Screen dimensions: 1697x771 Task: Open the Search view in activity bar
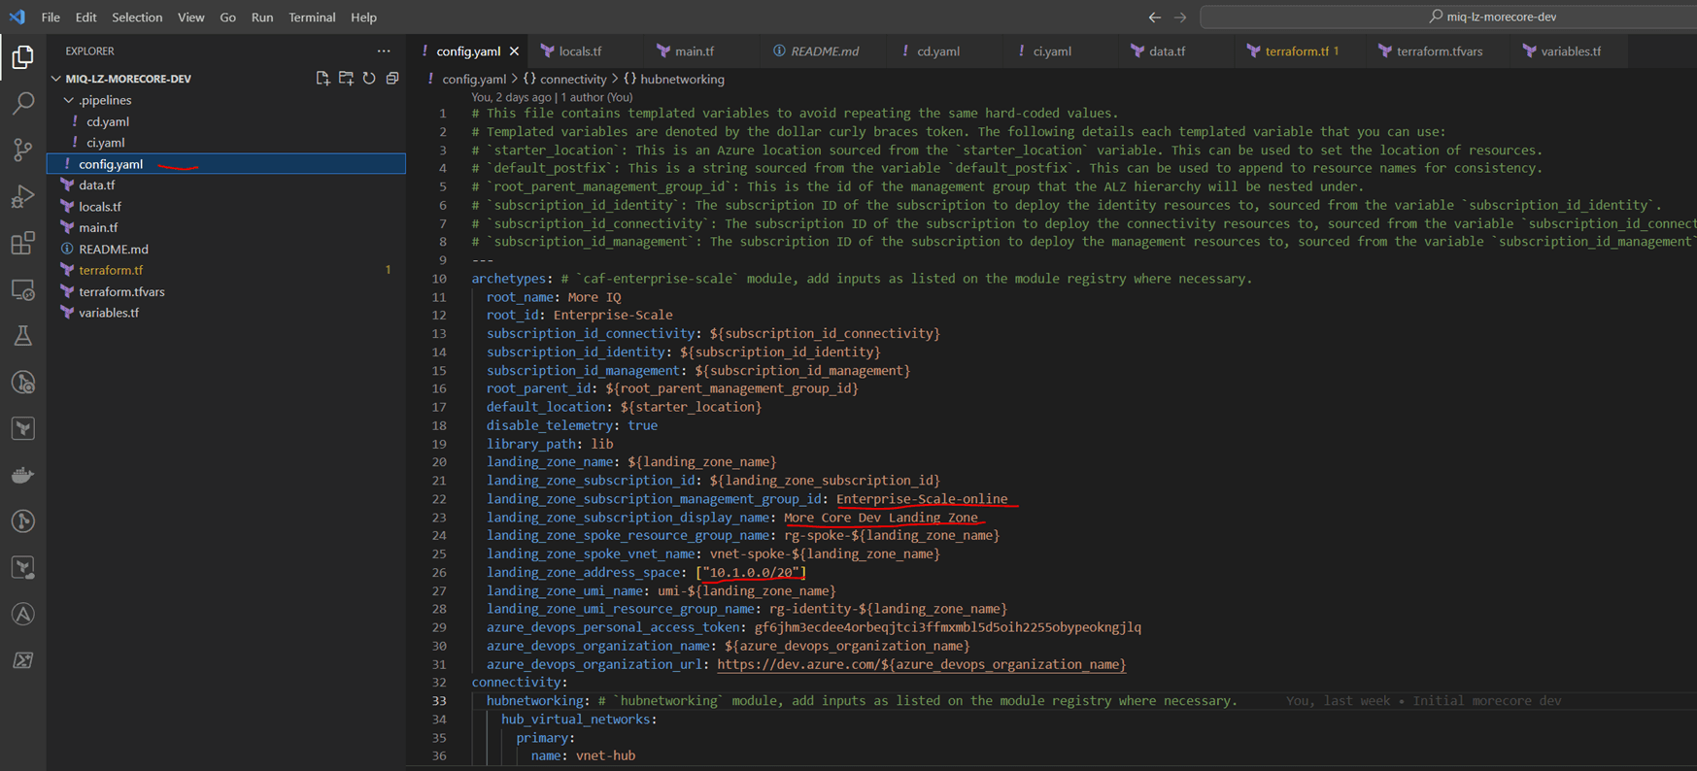pos(23,103)
